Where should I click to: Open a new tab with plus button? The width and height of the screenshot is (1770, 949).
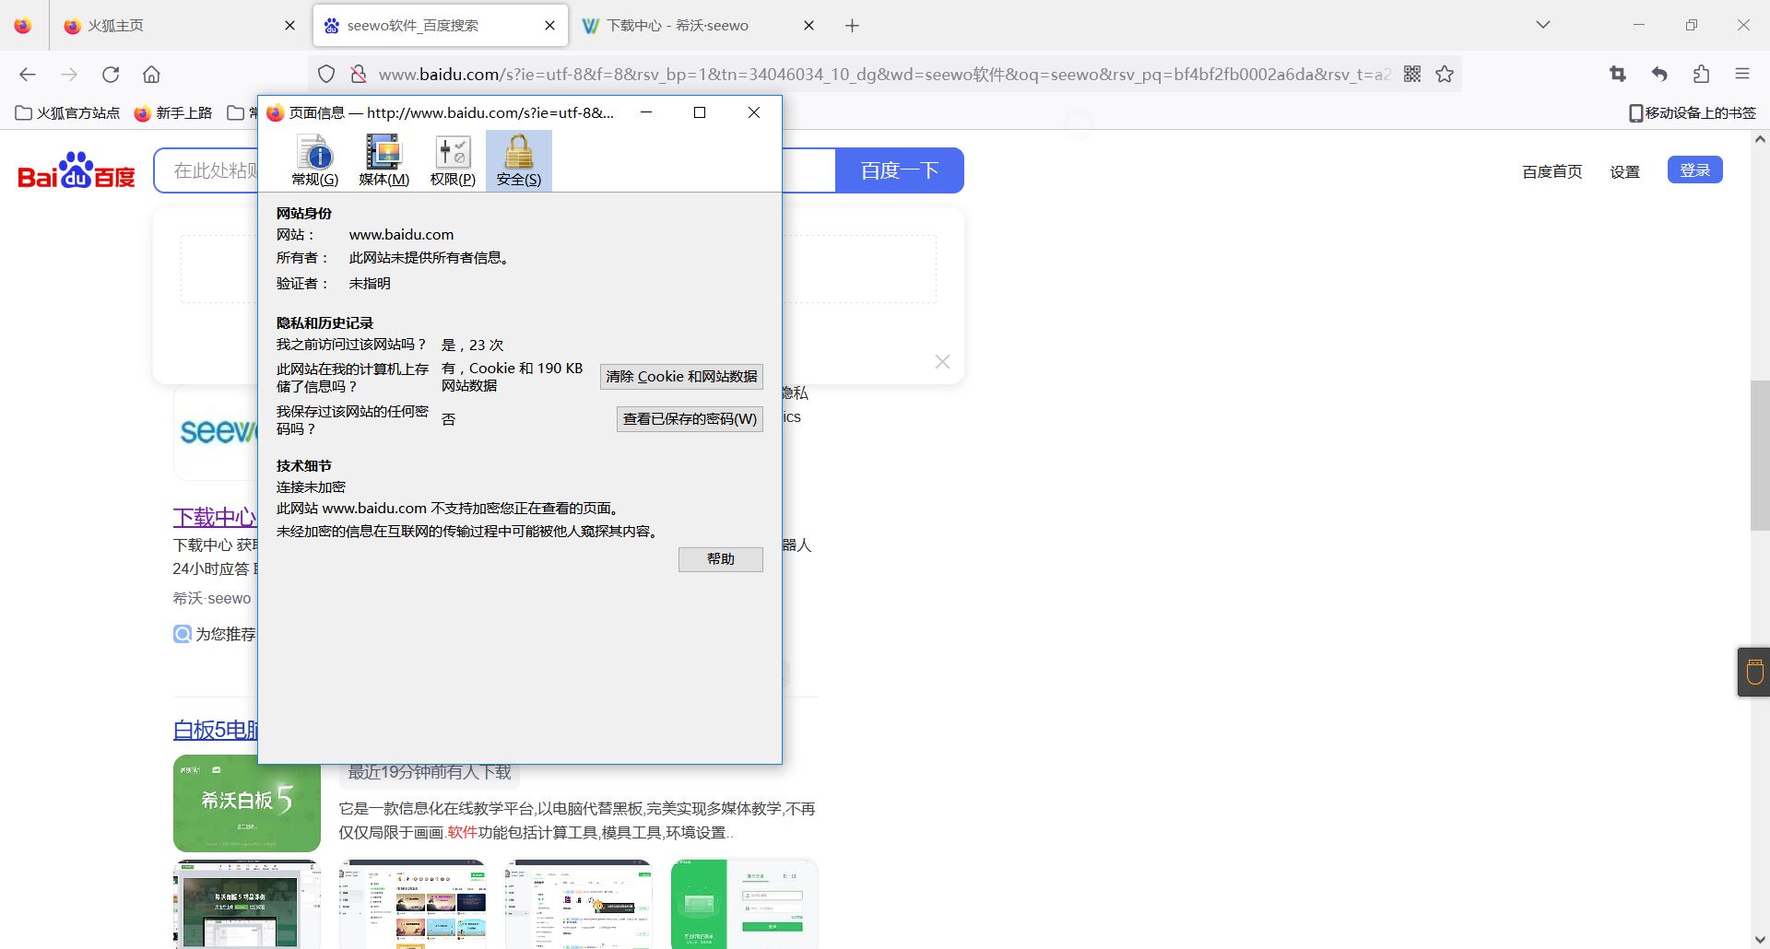click(x=852, y=26)
